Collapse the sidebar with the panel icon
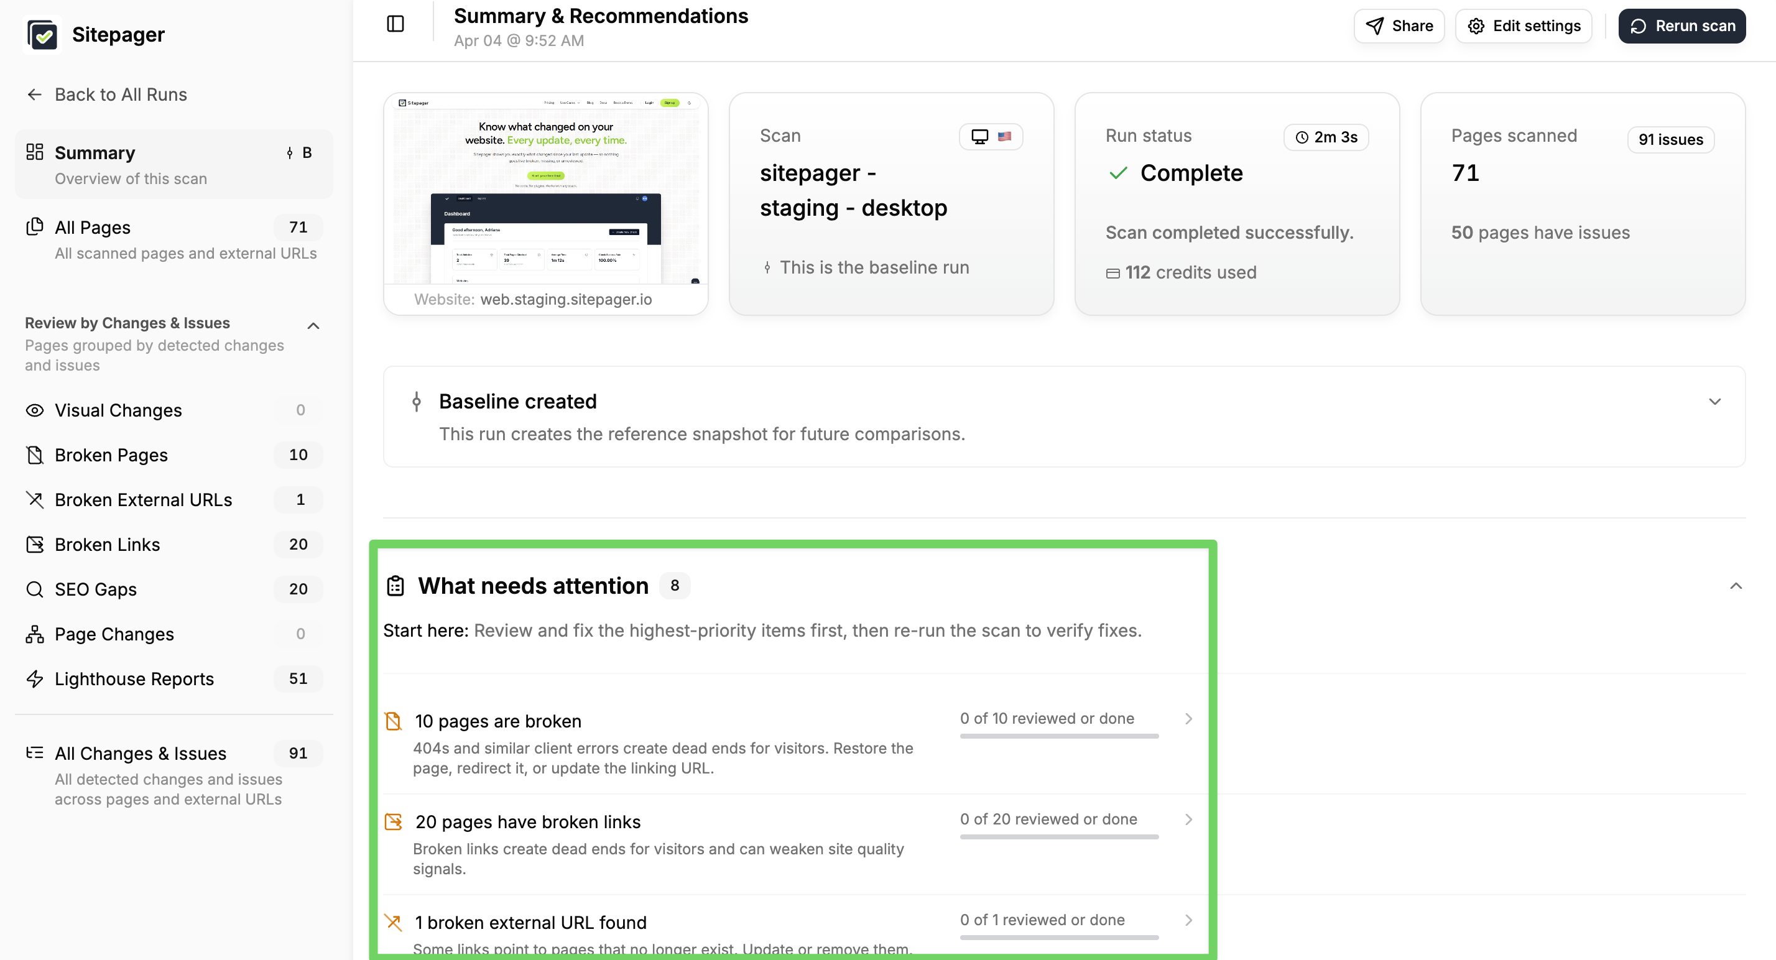The height and width of the screenshot is (960, 1776). 395,23
